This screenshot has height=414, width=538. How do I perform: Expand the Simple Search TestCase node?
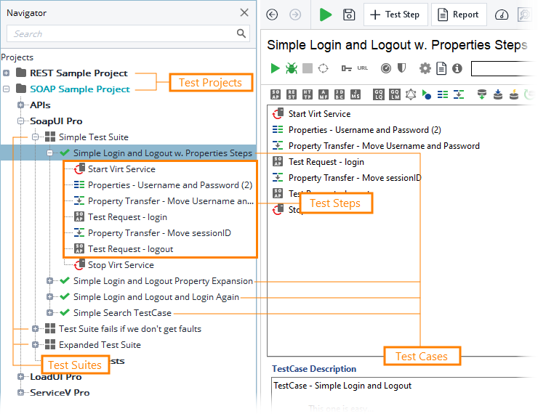(x=49, y=313)
